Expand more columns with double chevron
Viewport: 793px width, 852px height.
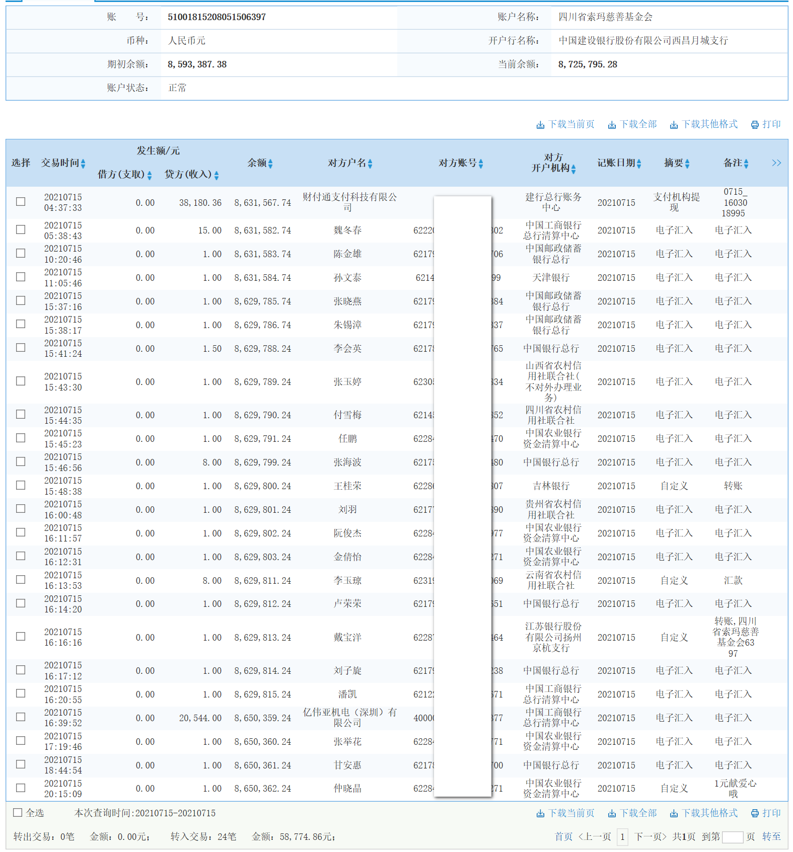tap(776, 163)
